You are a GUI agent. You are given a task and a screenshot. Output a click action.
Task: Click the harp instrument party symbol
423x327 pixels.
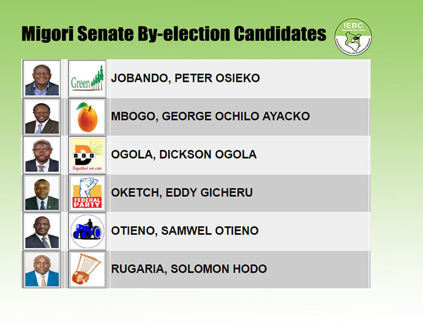coord(87,269)
